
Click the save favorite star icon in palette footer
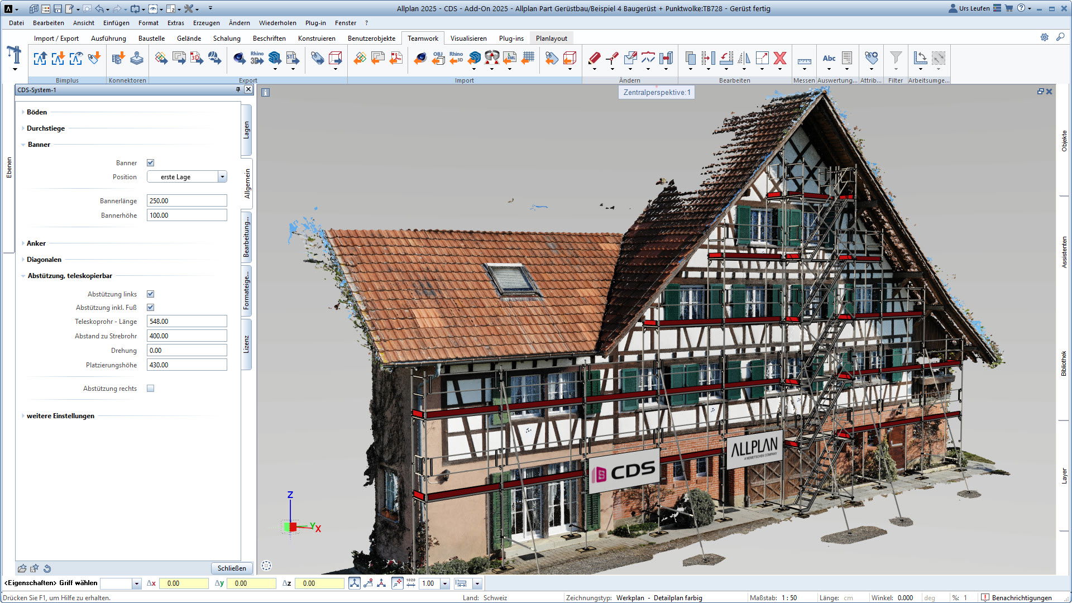(35, 568)
